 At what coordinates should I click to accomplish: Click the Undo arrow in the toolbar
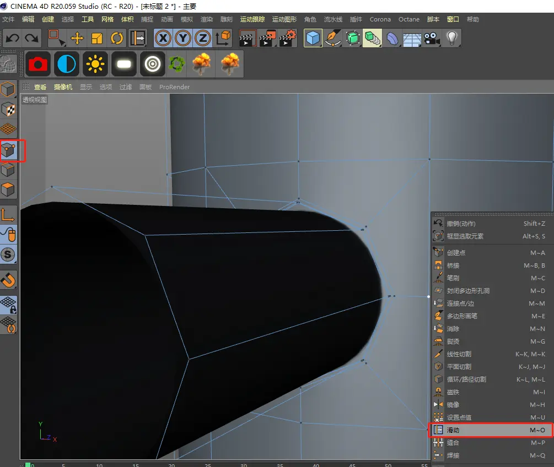pos(12,38)
